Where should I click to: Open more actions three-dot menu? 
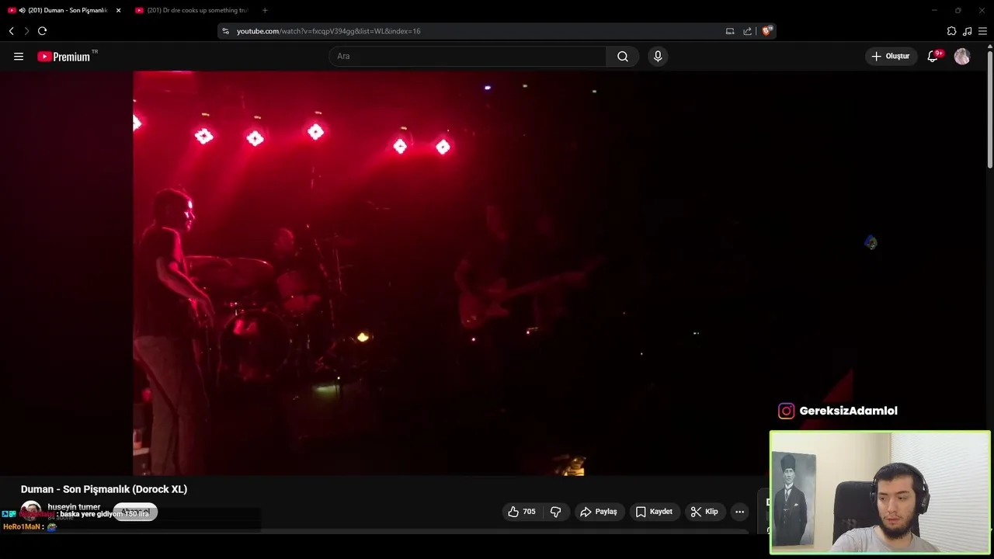(739, 512)
